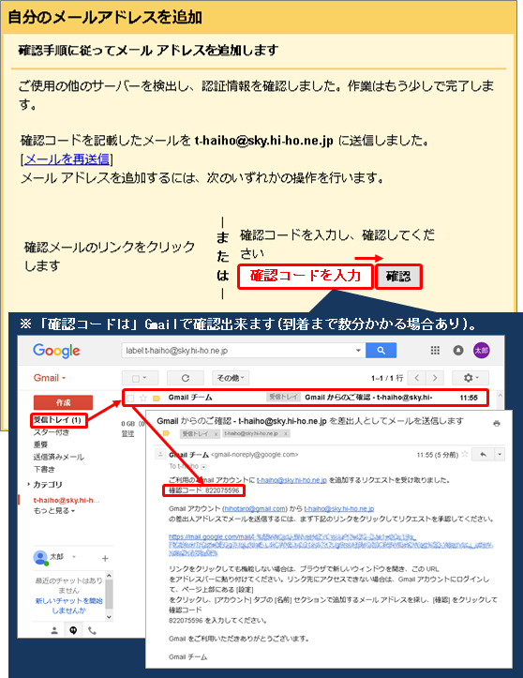This screenshot has width=523, height=678.
Task: Click the purple 太郎 account avatar
Action: coord(481,350)
